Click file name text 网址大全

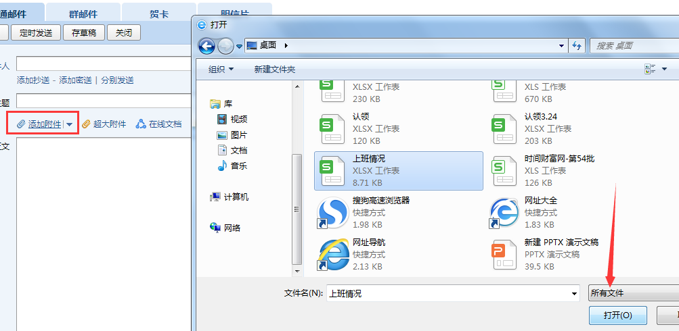pyautogui.click(x=541, y=201)
